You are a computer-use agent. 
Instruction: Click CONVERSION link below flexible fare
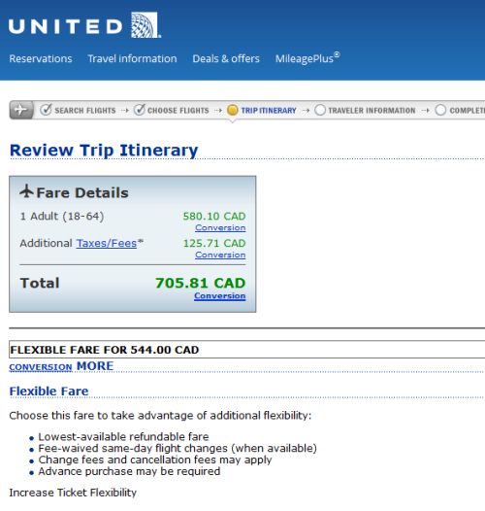point(41,367)
